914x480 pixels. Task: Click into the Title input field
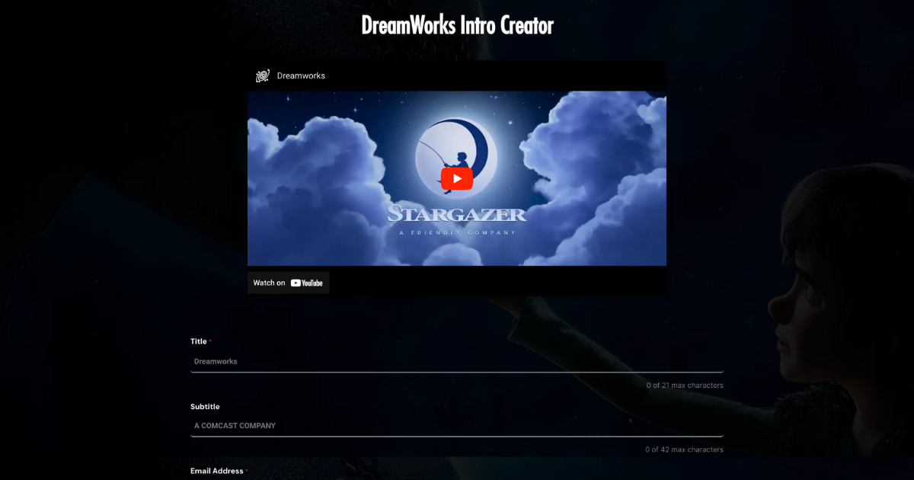tap(456, 361)
